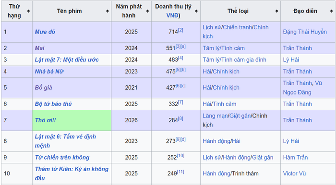Image resolution: width=336 pixels, height=185 pixels.
Task: Select rank 10 cell
Action: pyautogui.click(x=17, y=173)
